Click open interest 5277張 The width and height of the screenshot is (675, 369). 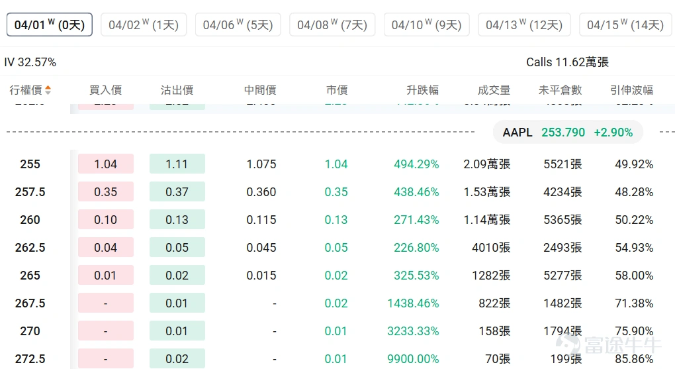562,275
